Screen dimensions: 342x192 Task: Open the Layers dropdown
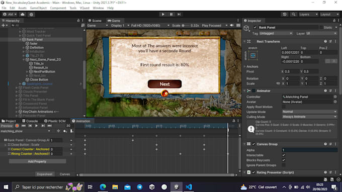point(308,15)
